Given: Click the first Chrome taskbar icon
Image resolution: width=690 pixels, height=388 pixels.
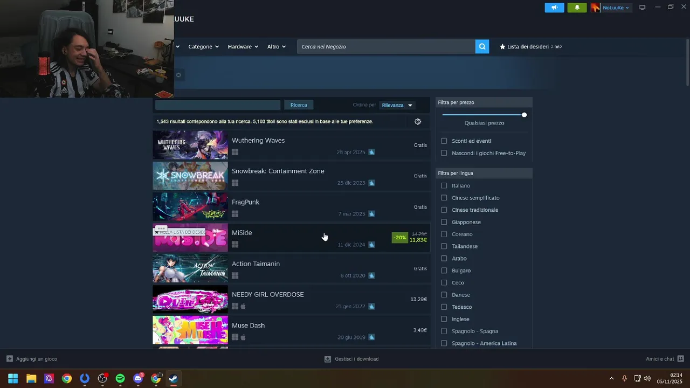Looking at the screenshot, I should pos(67,378).
